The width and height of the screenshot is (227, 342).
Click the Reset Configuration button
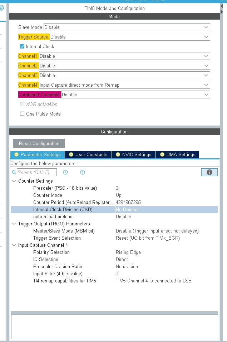tap(39, 143)
